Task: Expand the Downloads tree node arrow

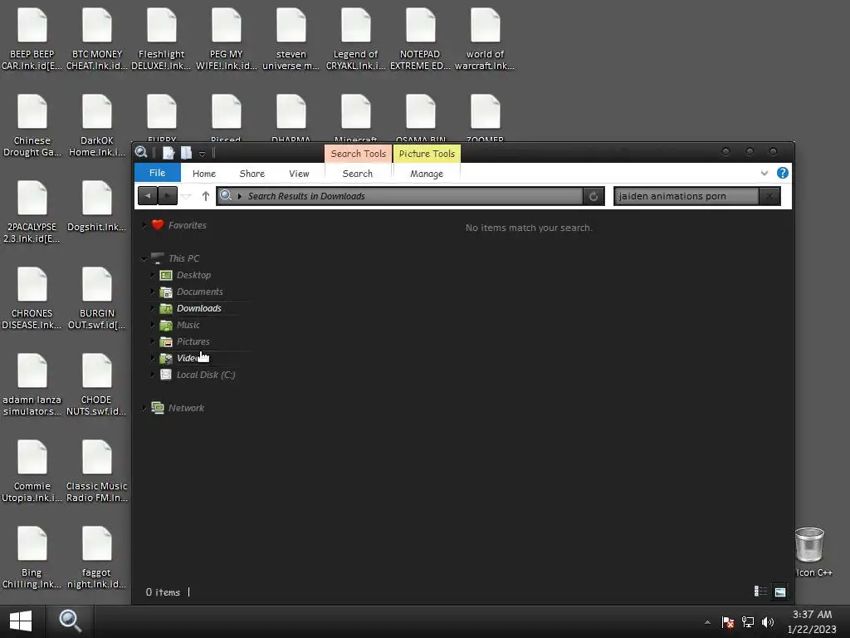Action: coord(153,308)
